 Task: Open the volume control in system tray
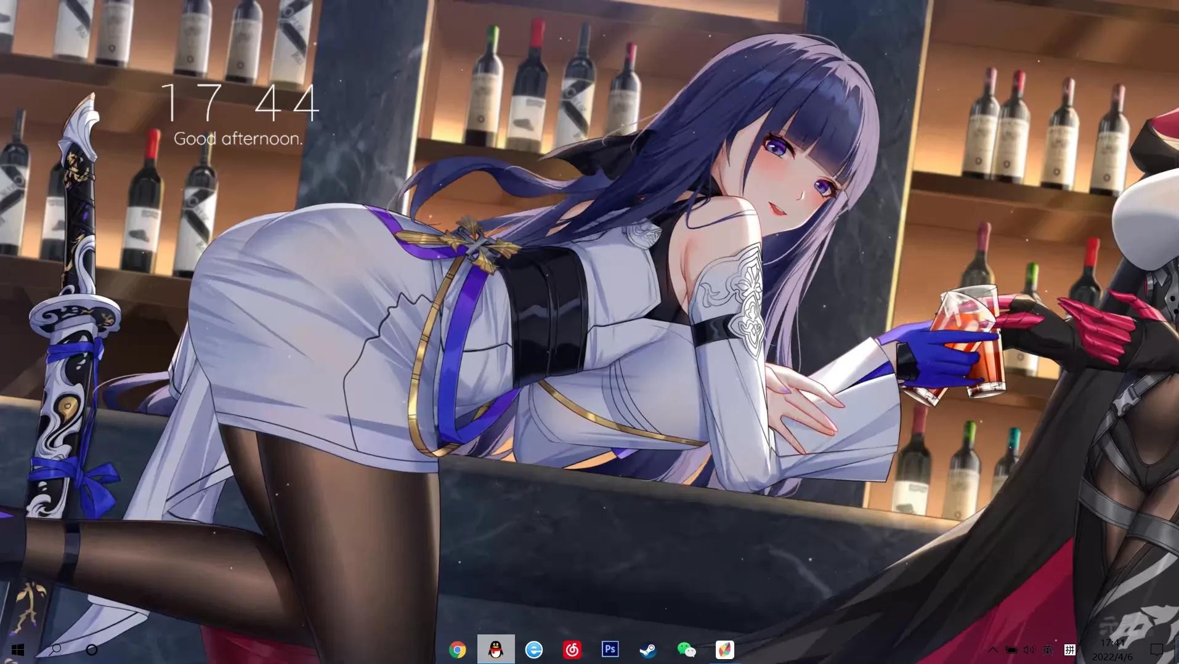(x=1029, y=650)
